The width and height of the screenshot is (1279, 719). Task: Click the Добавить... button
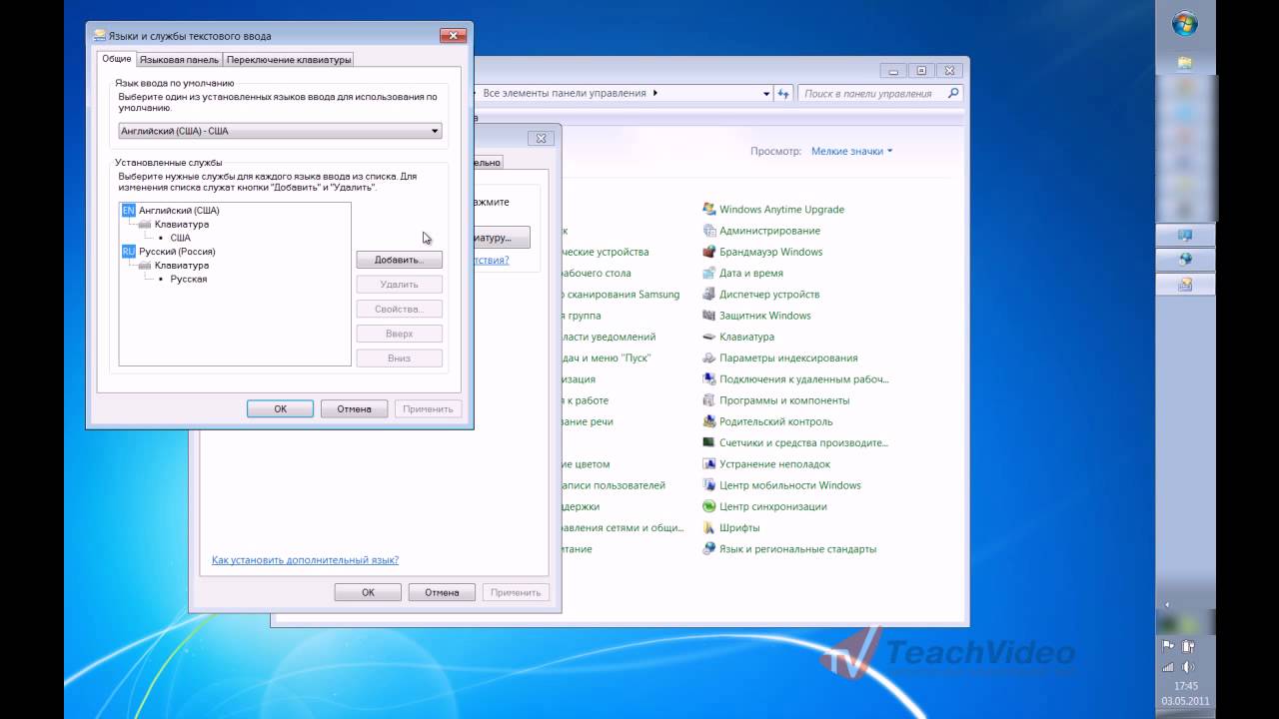click(399, 260)
